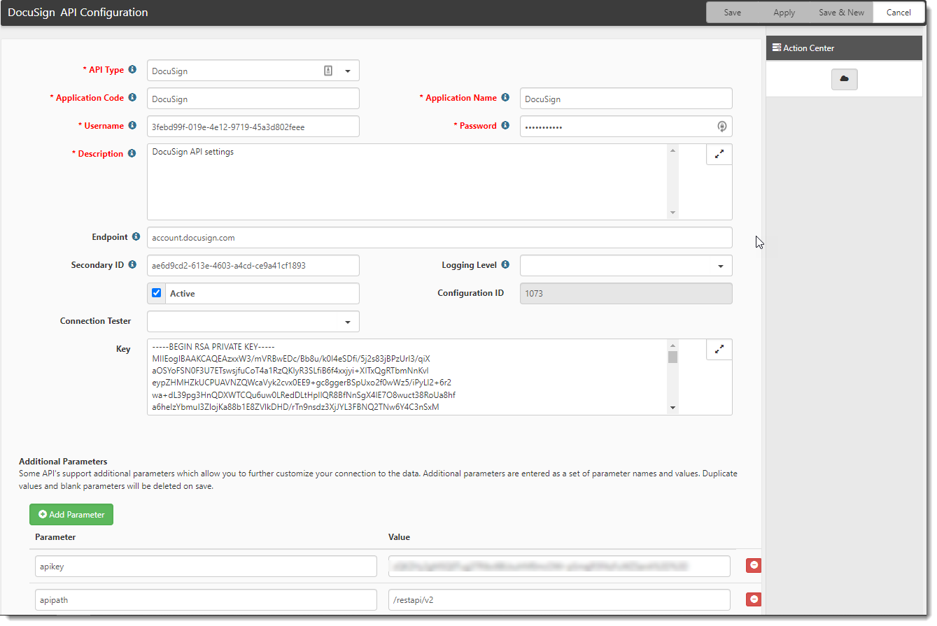Click the info icon next to Logging Level

(x=505, y=265)
